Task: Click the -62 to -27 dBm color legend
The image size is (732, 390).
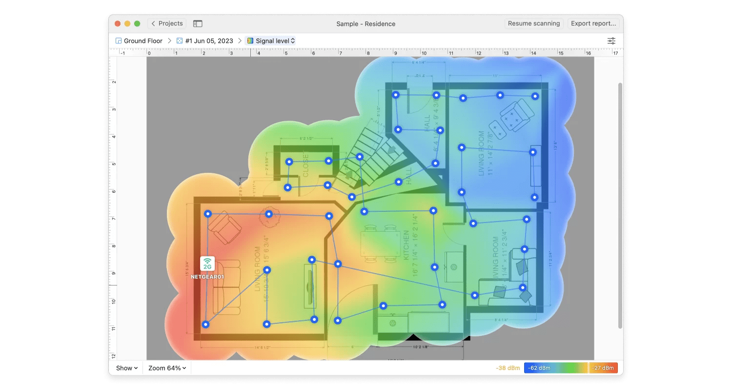Action: 571,368
